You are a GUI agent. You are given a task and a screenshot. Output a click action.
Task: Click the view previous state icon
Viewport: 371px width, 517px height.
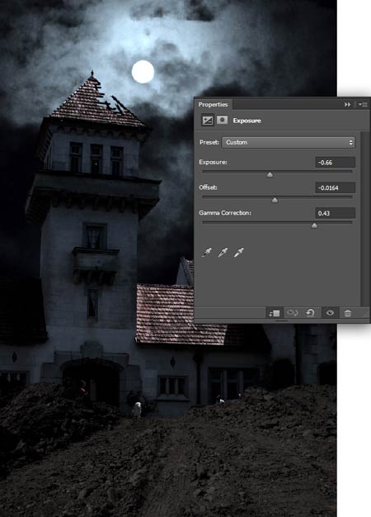click(293, 312)
